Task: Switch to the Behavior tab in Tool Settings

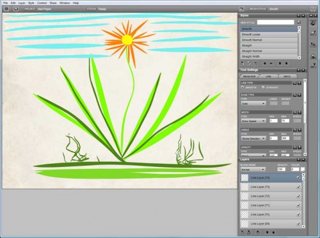Action: [249, 76]
